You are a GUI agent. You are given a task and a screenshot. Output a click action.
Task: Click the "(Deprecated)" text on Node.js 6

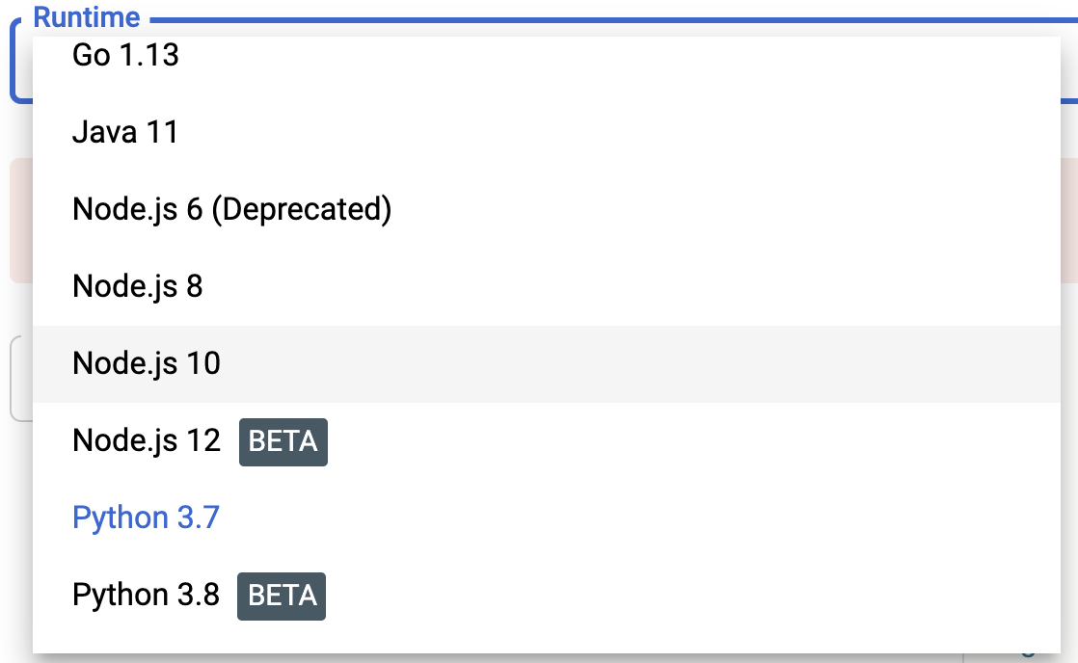(x=301, y=209)
